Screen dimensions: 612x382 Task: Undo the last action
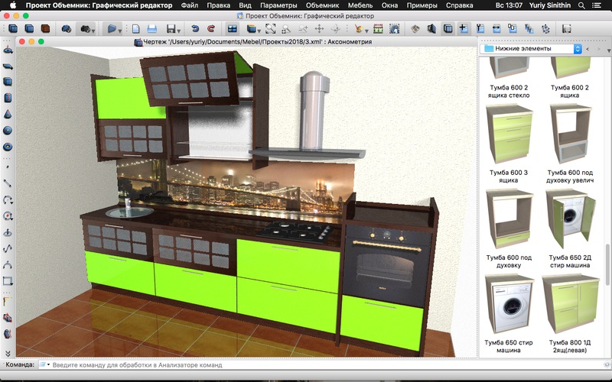(194, 29)
